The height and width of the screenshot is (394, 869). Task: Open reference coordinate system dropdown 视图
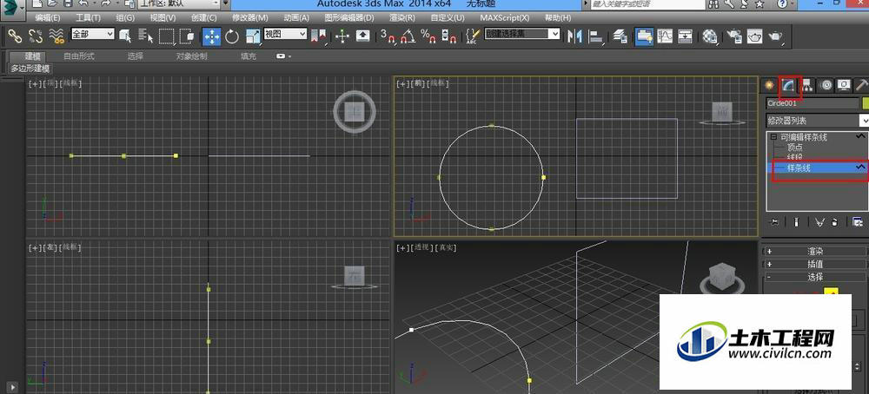(x=285, y=34)
